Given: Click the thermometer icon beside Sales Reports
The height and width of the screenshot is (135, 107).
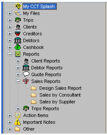Looking at the screenshot, I should (26, 81).
